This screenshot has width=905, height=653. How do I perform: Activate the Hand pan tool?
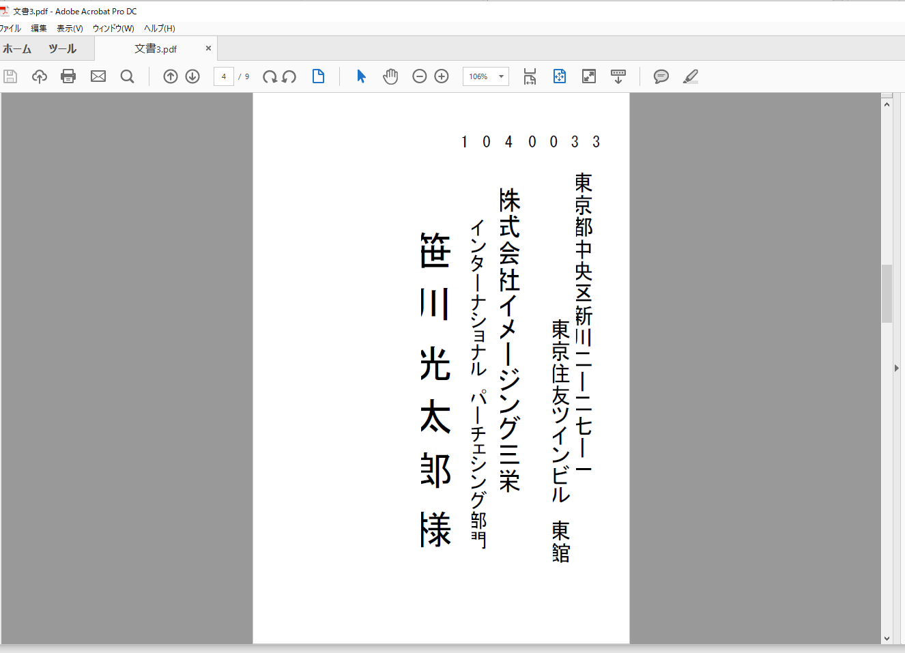[390, 76]
